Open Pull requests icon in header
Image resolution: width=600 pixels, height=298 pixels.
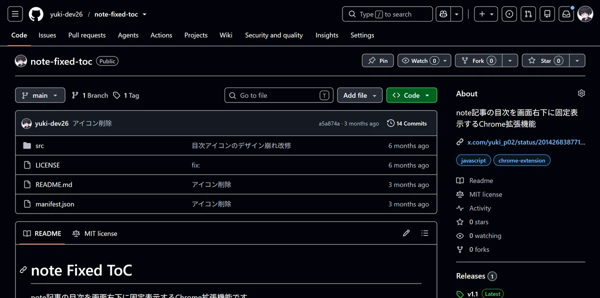point(528,14)
